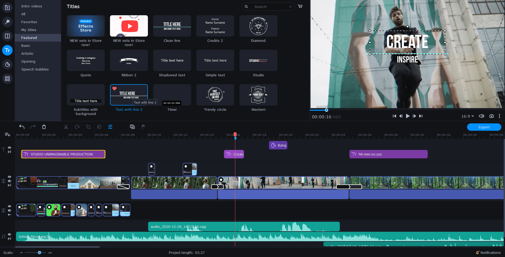Hide the titles track with its eye toggle
505x257 pixels.
click(x=9, y=148)
